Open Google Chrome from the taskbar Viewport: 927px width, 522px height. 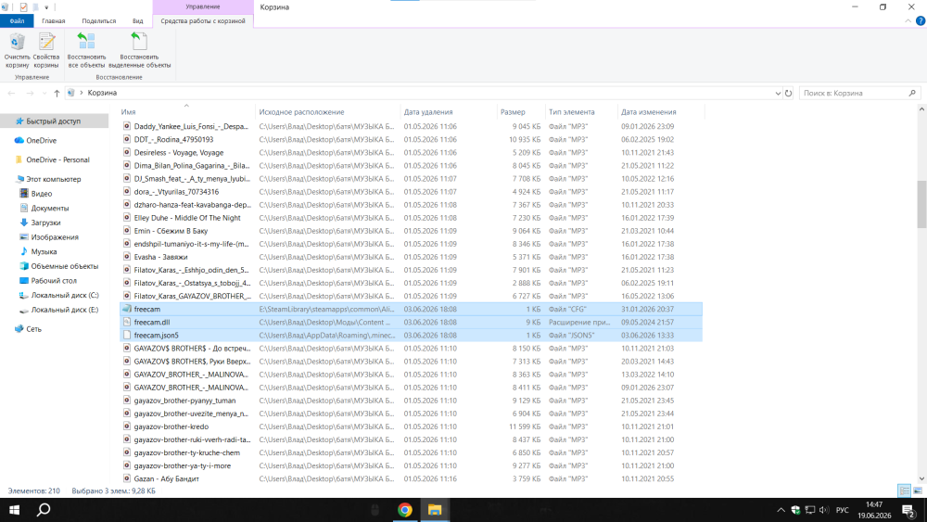(405, 510)
